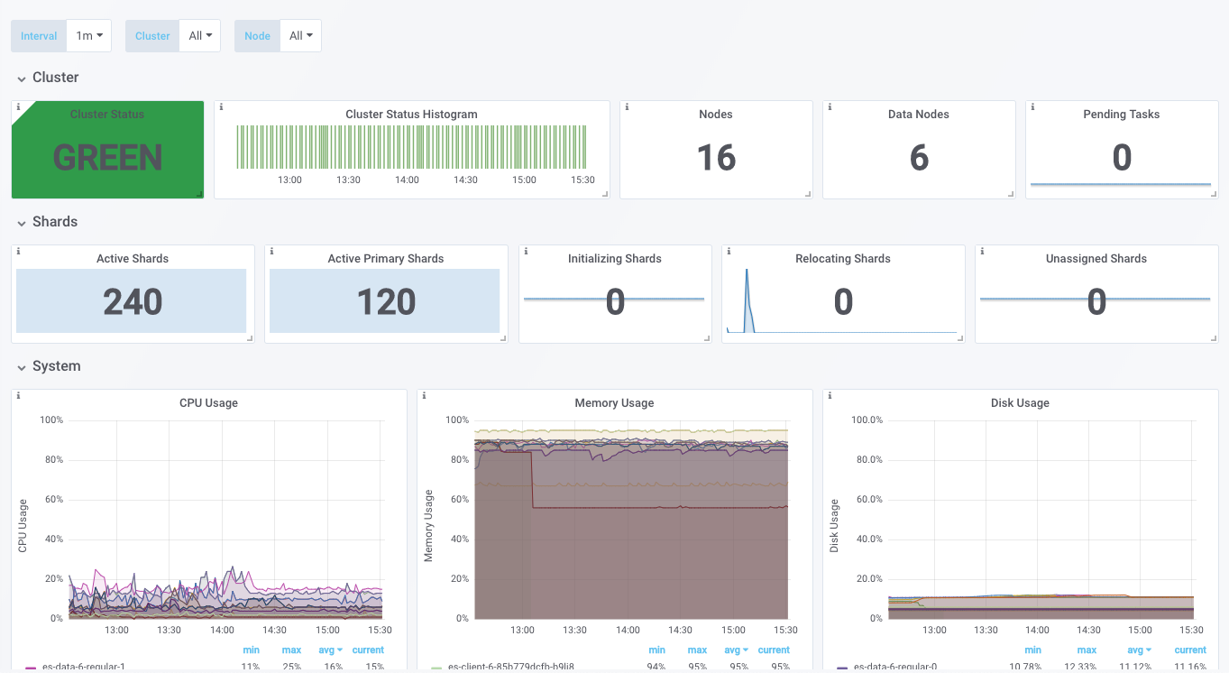Click the Active Shards value 240
Viewport: 1229px width, 673px height.
(133, 301)
